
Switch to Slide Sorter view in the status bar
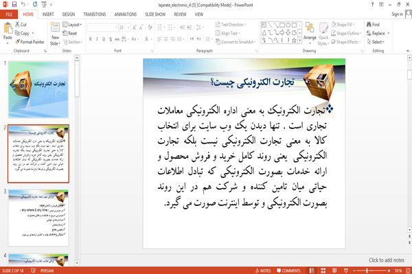click(323, 271)
